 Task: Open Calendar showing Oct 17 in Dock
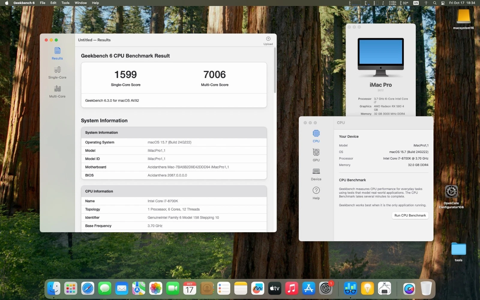point(190,289)
